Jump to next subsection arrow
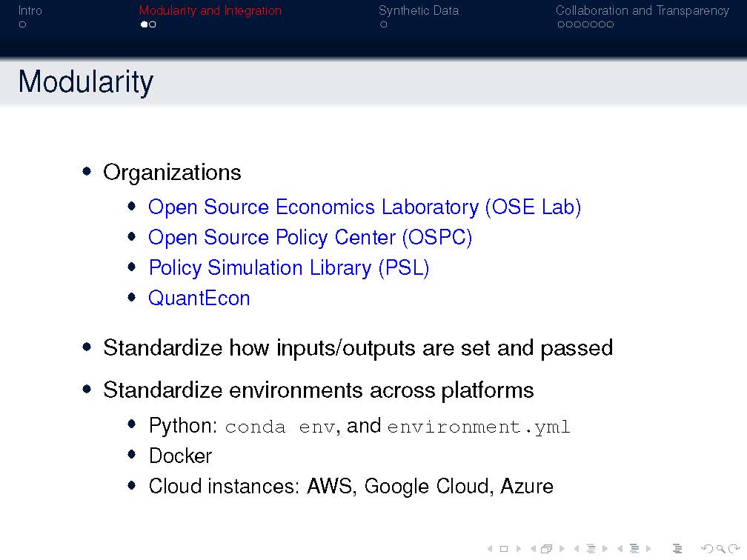Screen dimensions: 747x560 (x=605, y=549)
